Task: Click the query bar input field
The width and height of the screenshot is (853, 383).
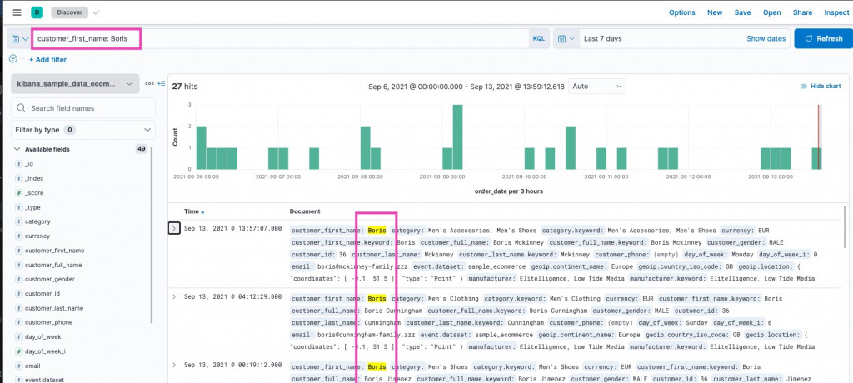Action: [280, 38]
